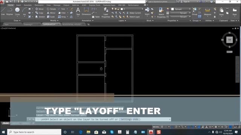Expand the Modify panel
The height and width of the screenshot is (135, 241).
coord(54,21)
